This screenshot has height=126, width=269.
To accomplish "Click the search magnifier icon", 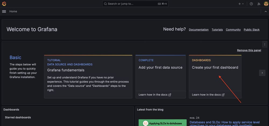I will coord(105,4).
